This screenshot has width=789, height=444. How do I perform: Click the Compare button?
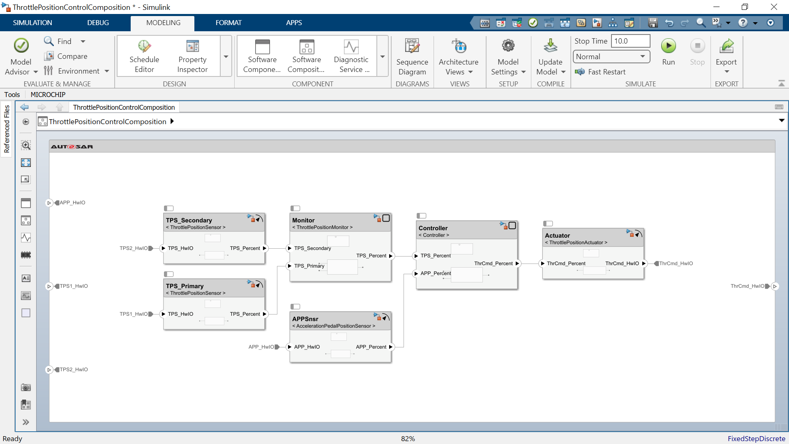tap(66, 56)
